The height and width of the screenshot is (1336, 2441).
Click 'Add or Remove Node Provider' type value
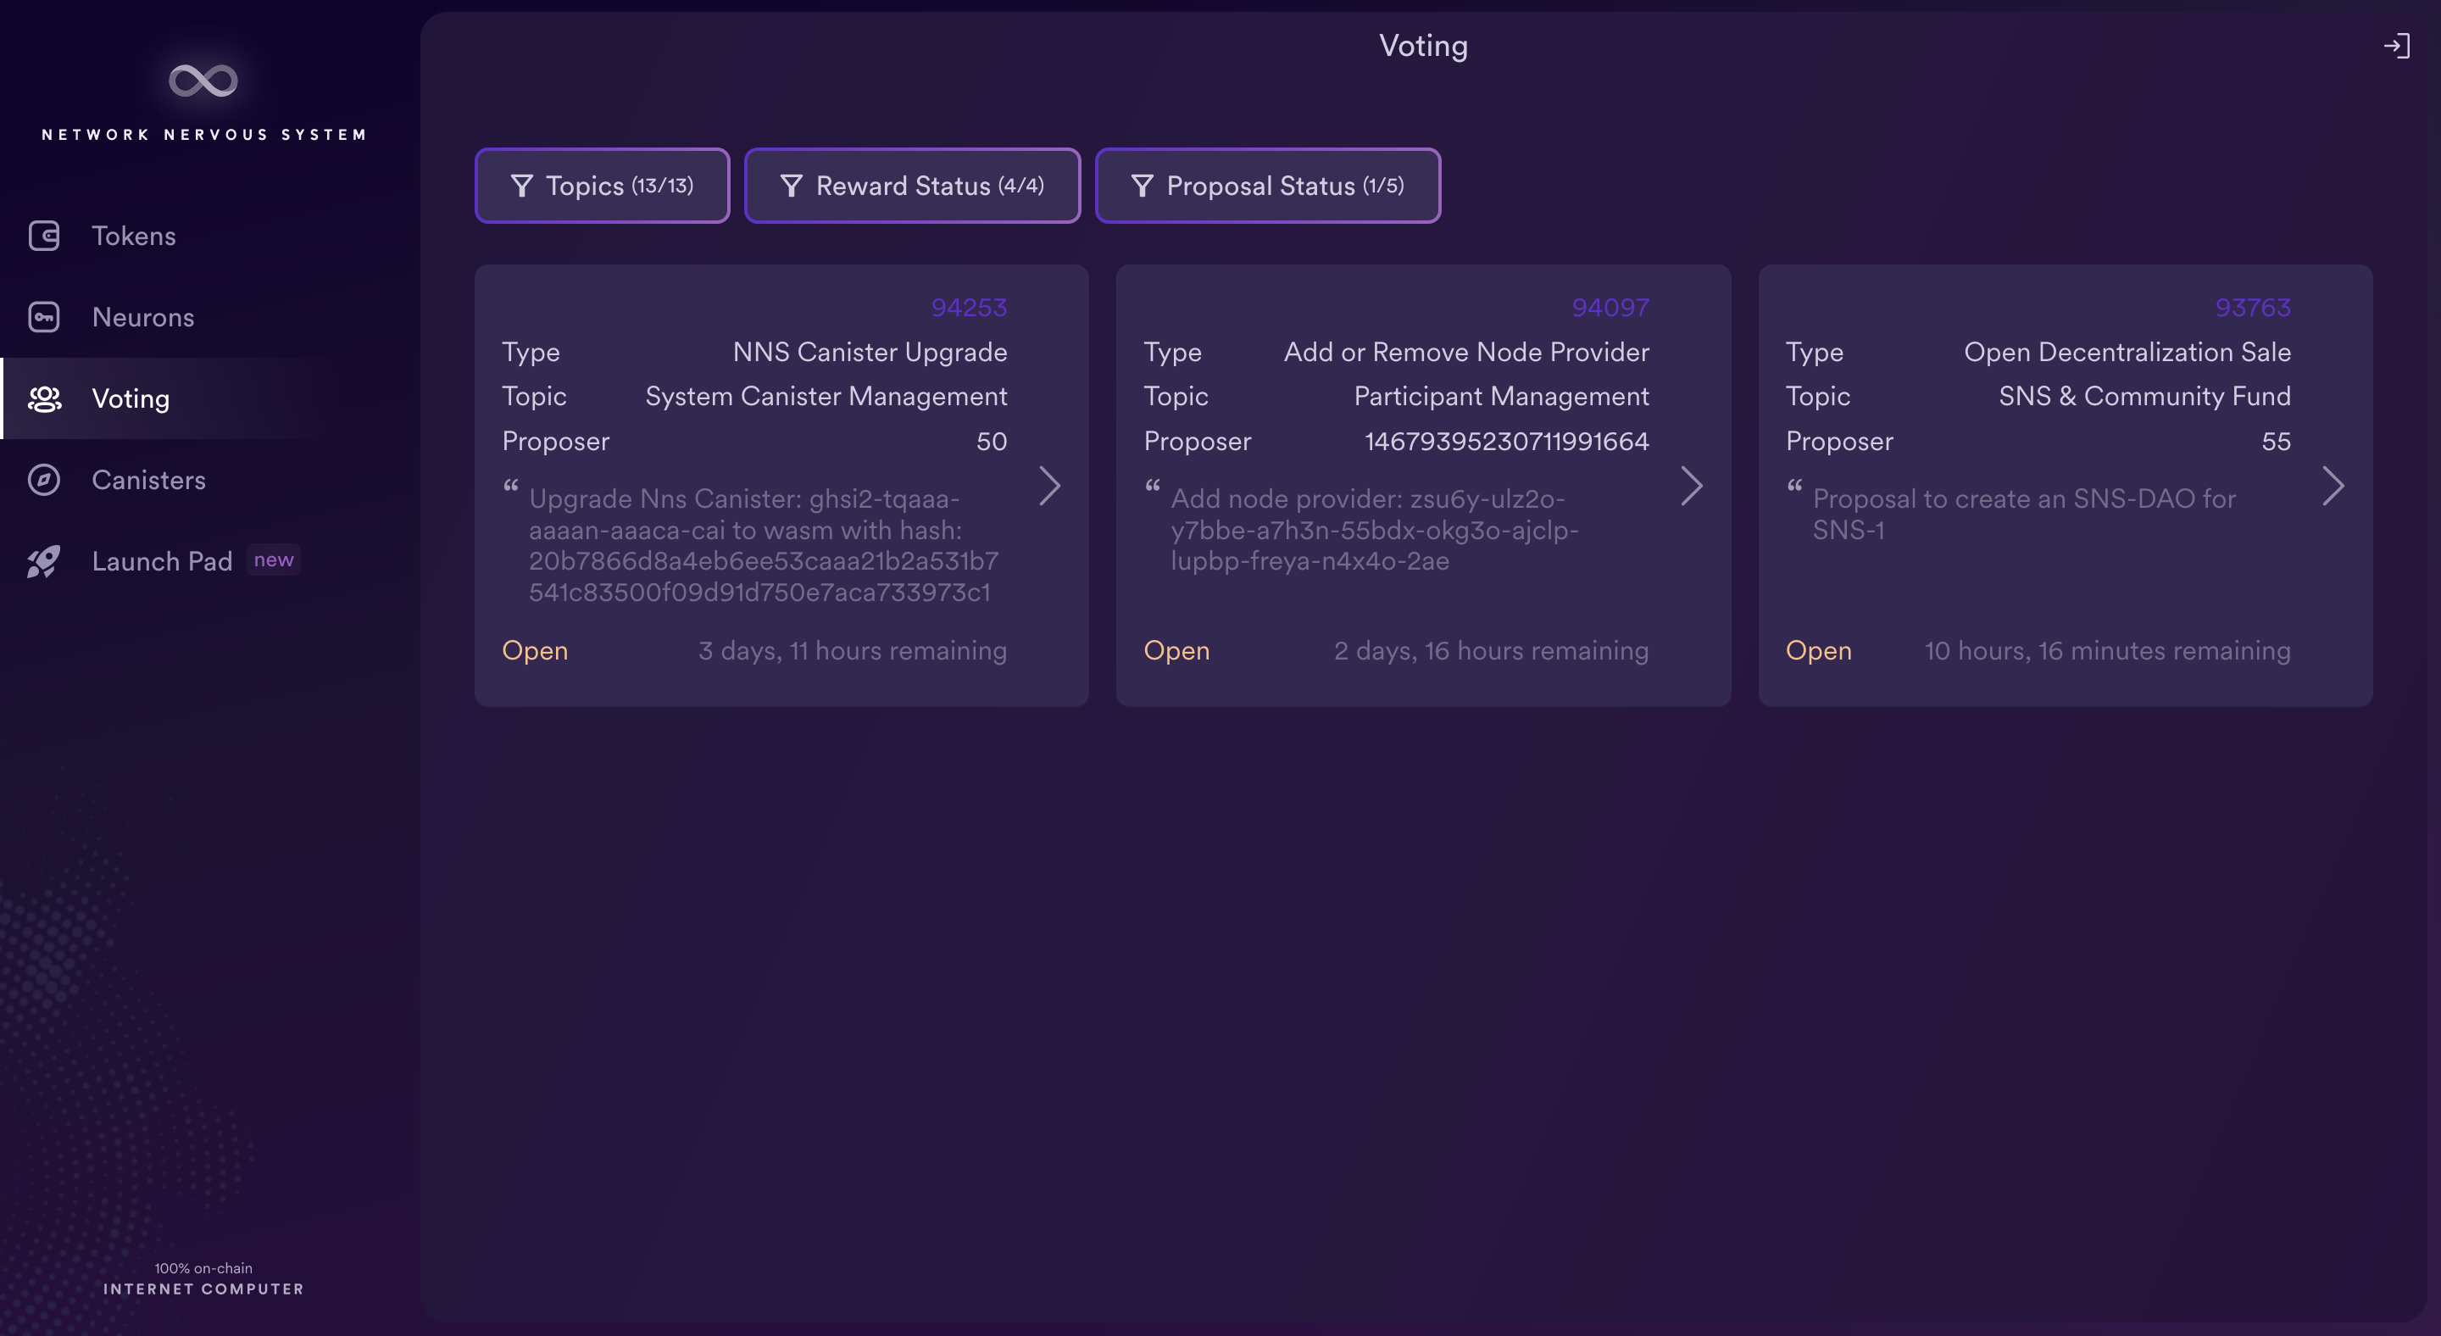click(1466, 353)
